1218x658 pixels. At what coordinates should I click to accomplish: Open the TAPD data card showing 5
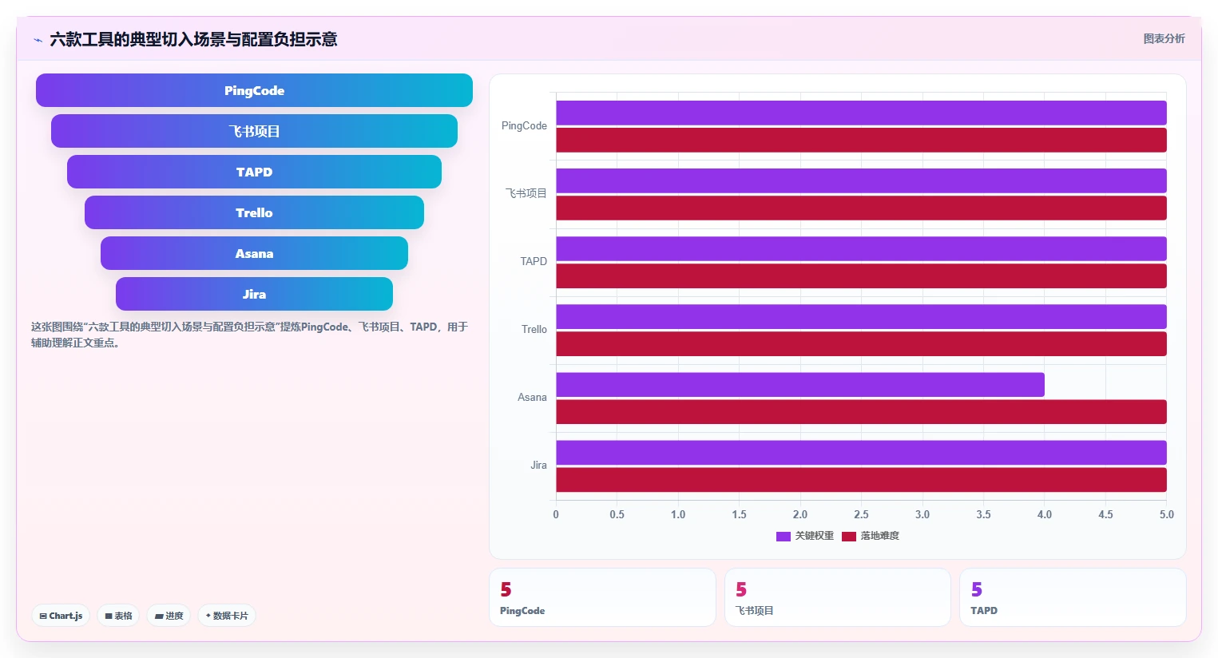pyautogui.click(x=1073, y=597)
